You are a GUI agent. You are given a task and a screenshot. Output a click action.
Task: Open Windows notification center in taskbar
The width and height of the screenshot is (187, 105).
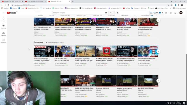[184, 103]
